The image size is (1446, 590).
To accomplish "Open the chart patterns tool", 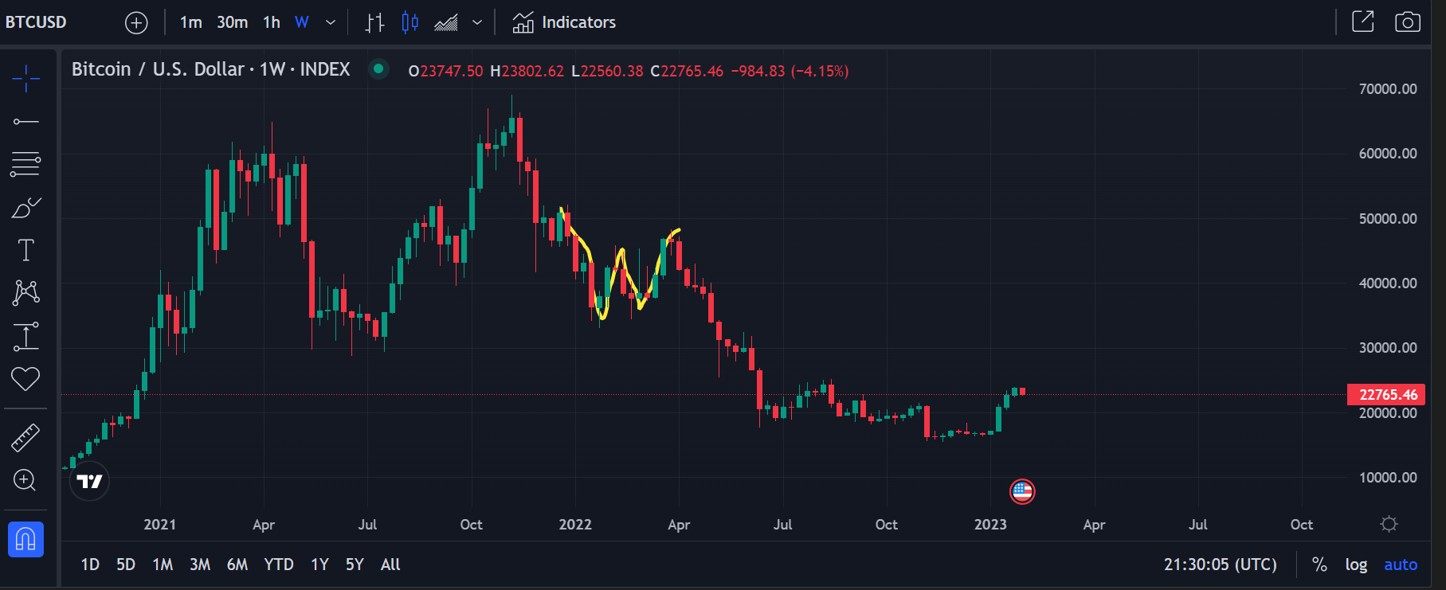I will (x=26, y=293).
